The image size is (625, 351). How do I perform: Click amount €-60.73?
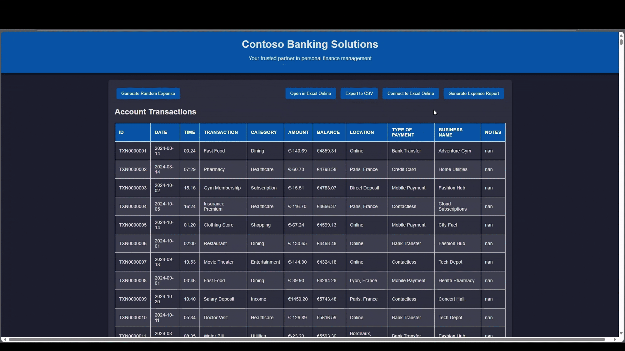[296, 169]
